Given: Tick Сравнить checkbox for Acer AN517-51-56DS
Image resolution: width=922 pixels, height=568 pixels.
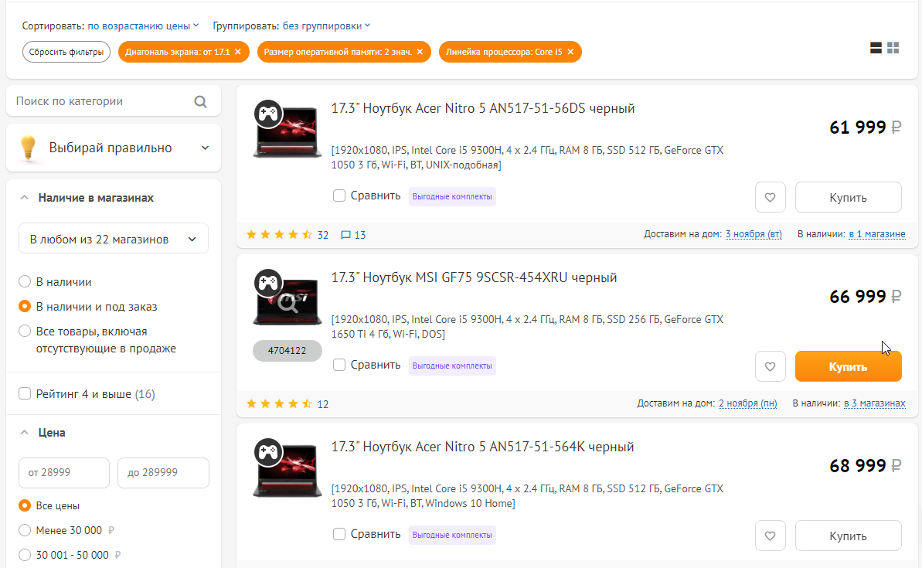Looking at the screenshot, I should tap(339, 196).
